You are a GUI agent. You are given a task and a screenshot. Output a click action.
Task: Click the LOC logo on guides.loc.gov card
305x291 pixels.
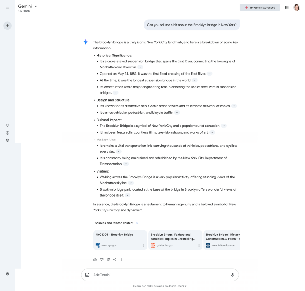pyautogui.click(x=153, y=246)
